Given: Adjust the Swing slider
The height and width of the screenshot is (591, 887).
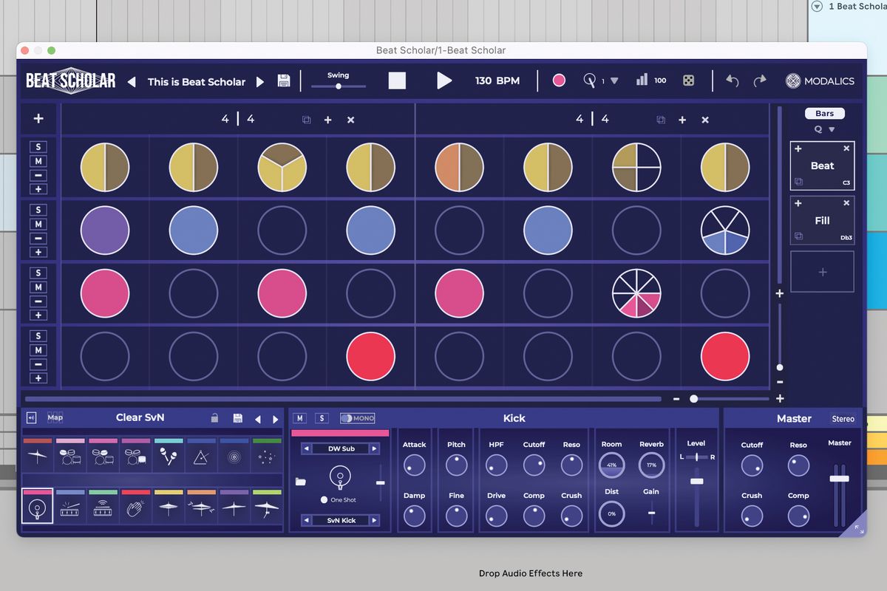Looking at the screenshot, I should (339, 86).
